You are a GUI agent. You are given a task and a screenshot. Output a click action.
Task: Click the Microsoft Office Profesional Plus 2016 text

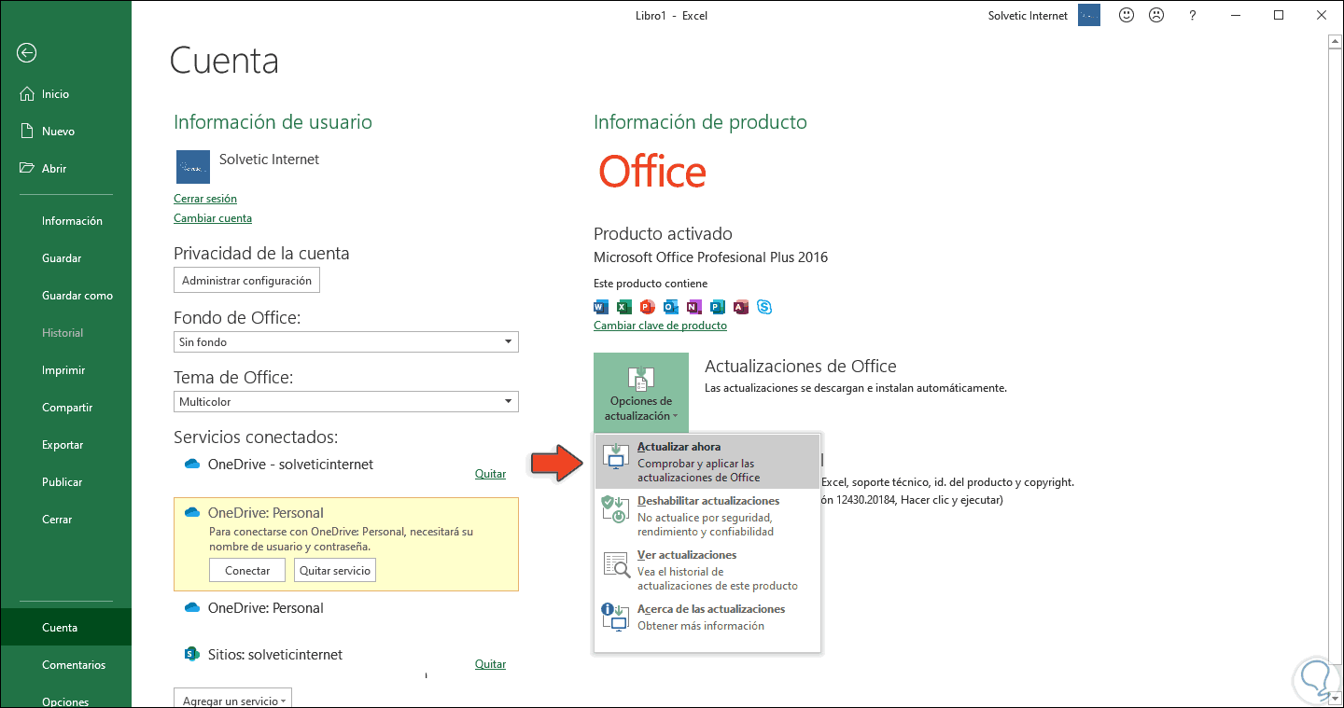(x=710, y=257)
